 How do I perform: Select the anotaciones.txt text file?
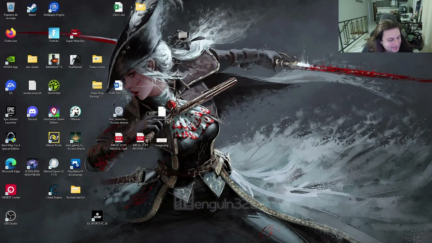(32, 85)
